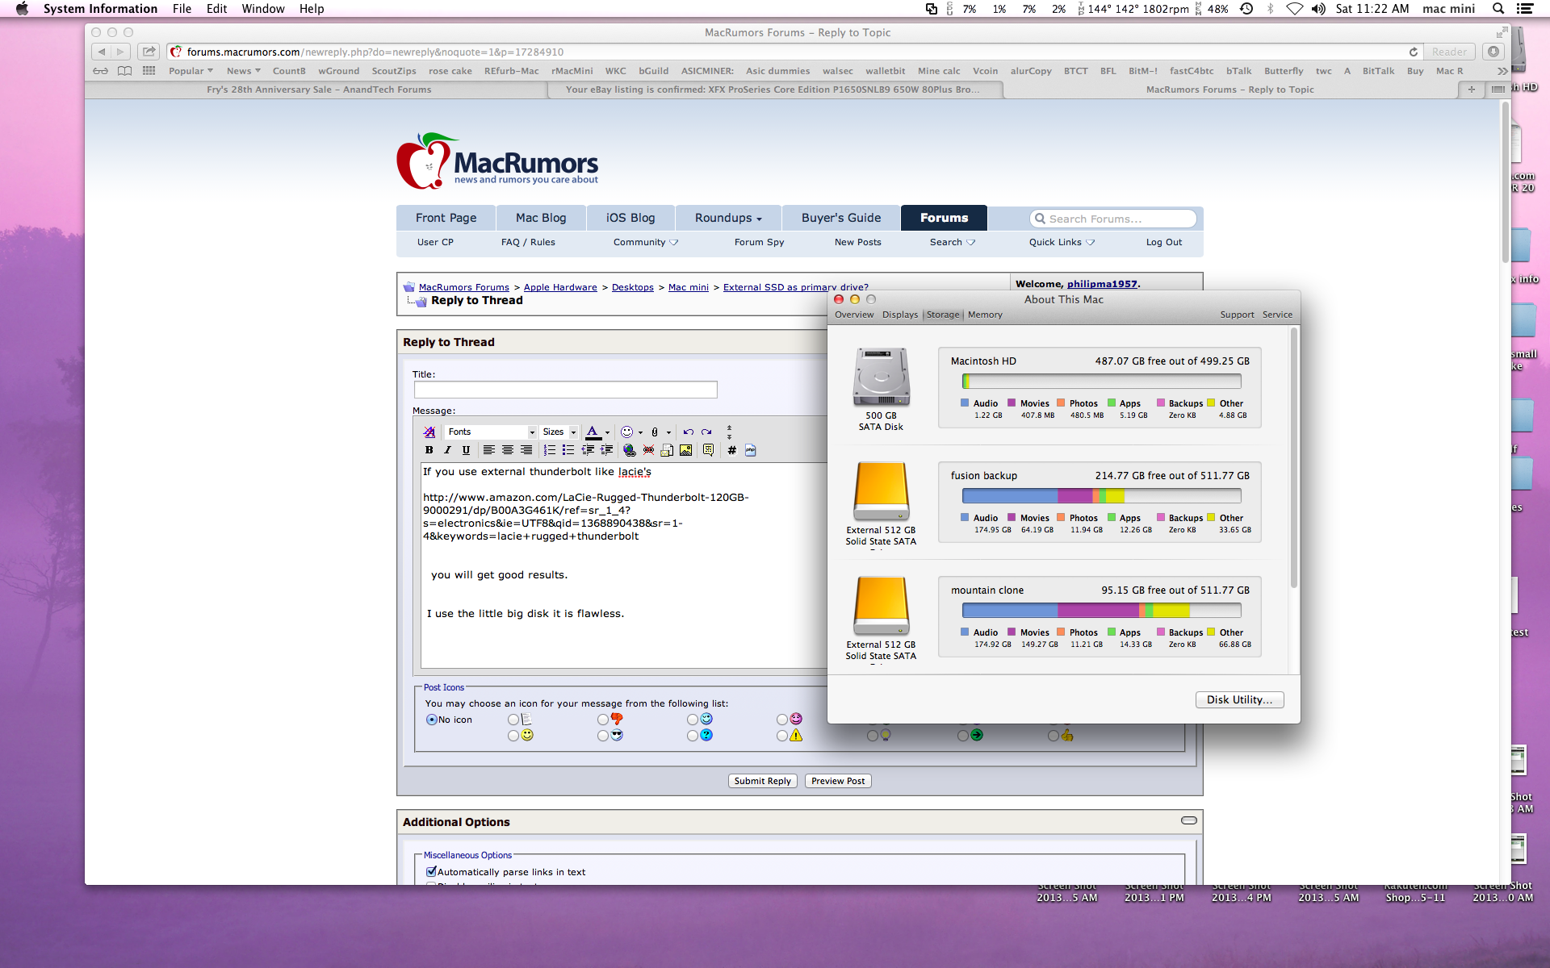Image resolution: width=1550 pixels, height=968 pixels.
Task: Click into the Title input field
Action: (565, 390)
